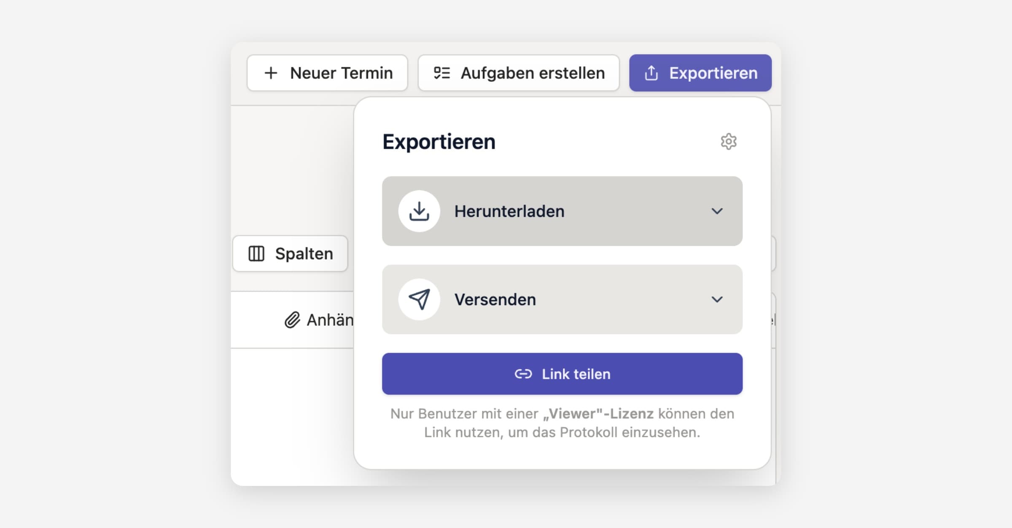Click the plus icon in Neuer Termin

coord(271,73)
